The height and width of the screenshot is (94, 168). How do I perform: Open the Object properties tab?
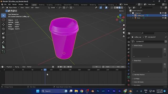click(x=129, y=60)
